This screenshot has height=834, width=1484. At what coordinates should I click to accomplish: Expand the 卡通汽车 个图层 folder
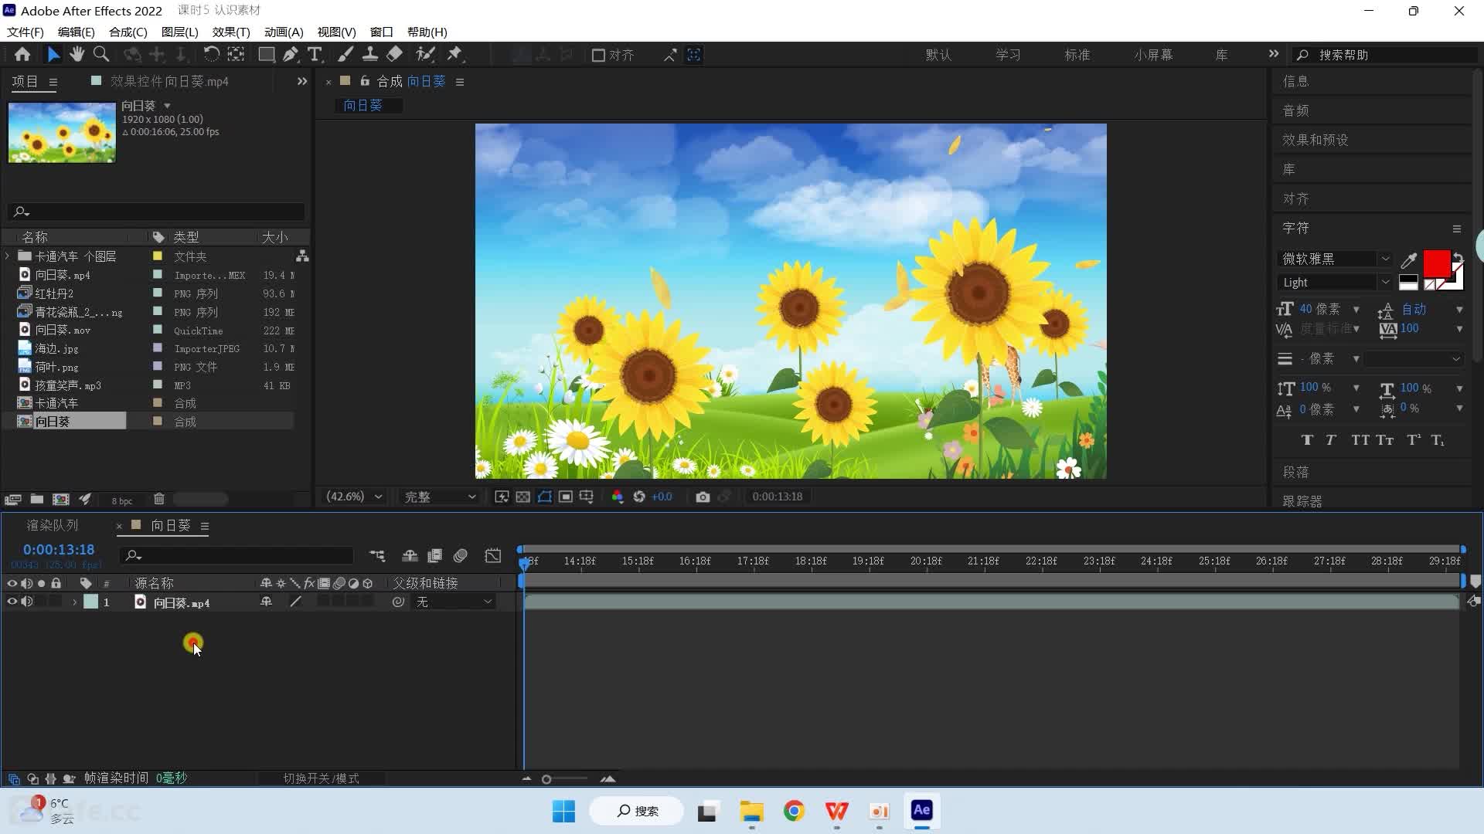8,256
